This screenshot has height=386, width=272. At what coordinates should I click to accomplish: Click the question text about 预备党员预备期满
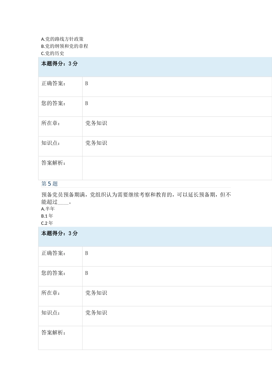click(x=136, y=198)
